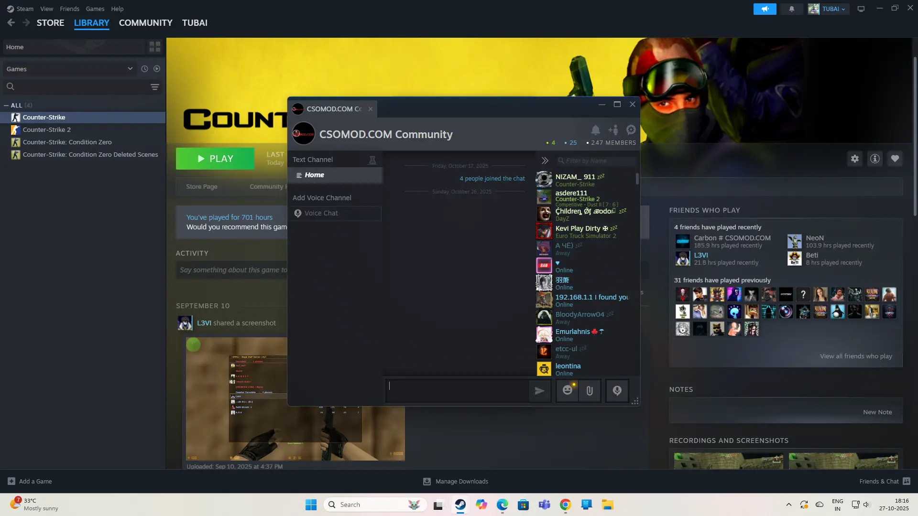Start voice chat with microphone button

(x=617, y=391)
